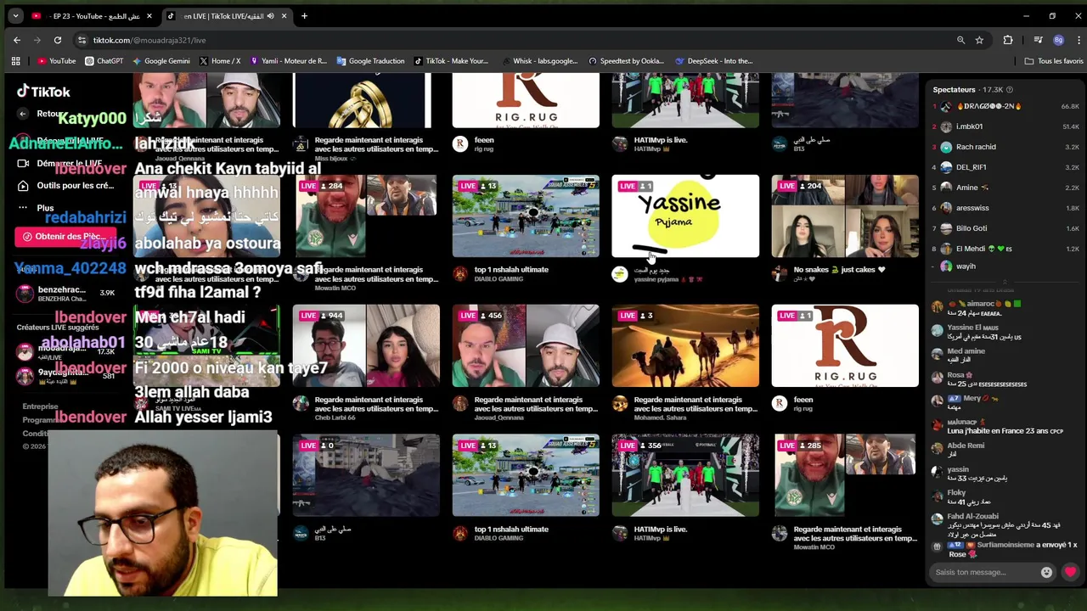This screenshot has width=1087, height=611.
Task: Open the live stream with 204 viewers
Action: tap(845, 216)
